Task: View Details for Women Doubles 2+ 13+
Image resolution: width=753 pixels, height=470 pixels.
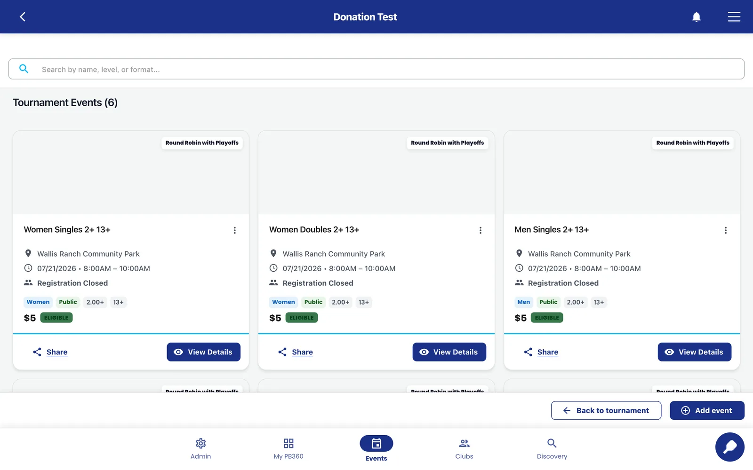Action: 449,352
